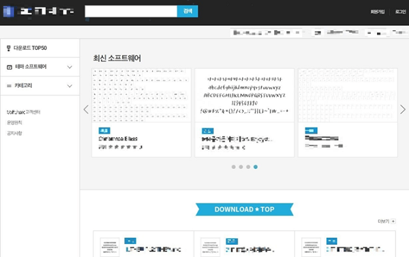Open 다운로드 TOP50 trophy menu item
Image resolution: width=409 pixels, height=257 pixels.
40,48
